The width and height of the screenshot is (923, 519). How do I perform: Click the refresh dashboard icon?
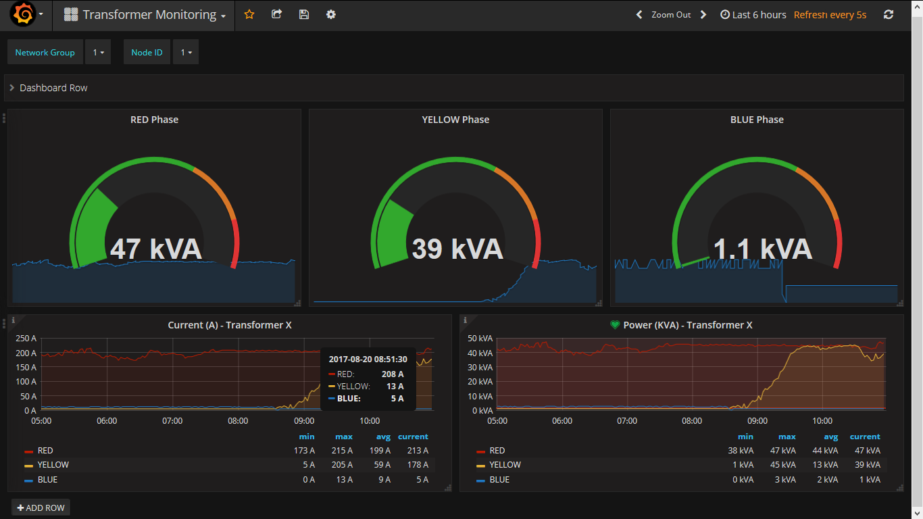(889, 14)
